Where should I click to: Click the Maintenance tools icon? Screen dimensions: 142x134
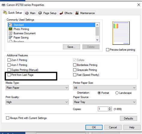pos(77,13)
